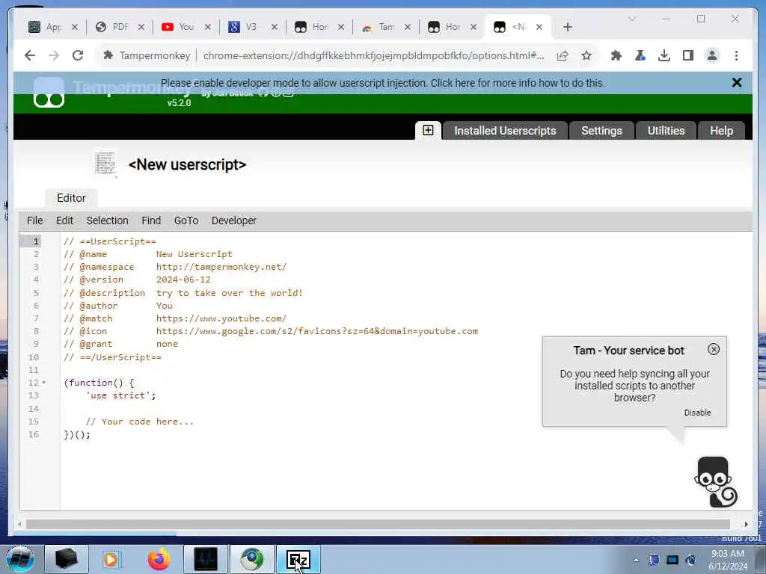Open the media player taskbar icon

tap(111, 559)
